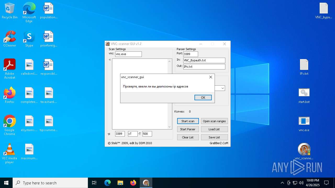Click the Start scan button

pyautogui.click(x=188, y=121)
